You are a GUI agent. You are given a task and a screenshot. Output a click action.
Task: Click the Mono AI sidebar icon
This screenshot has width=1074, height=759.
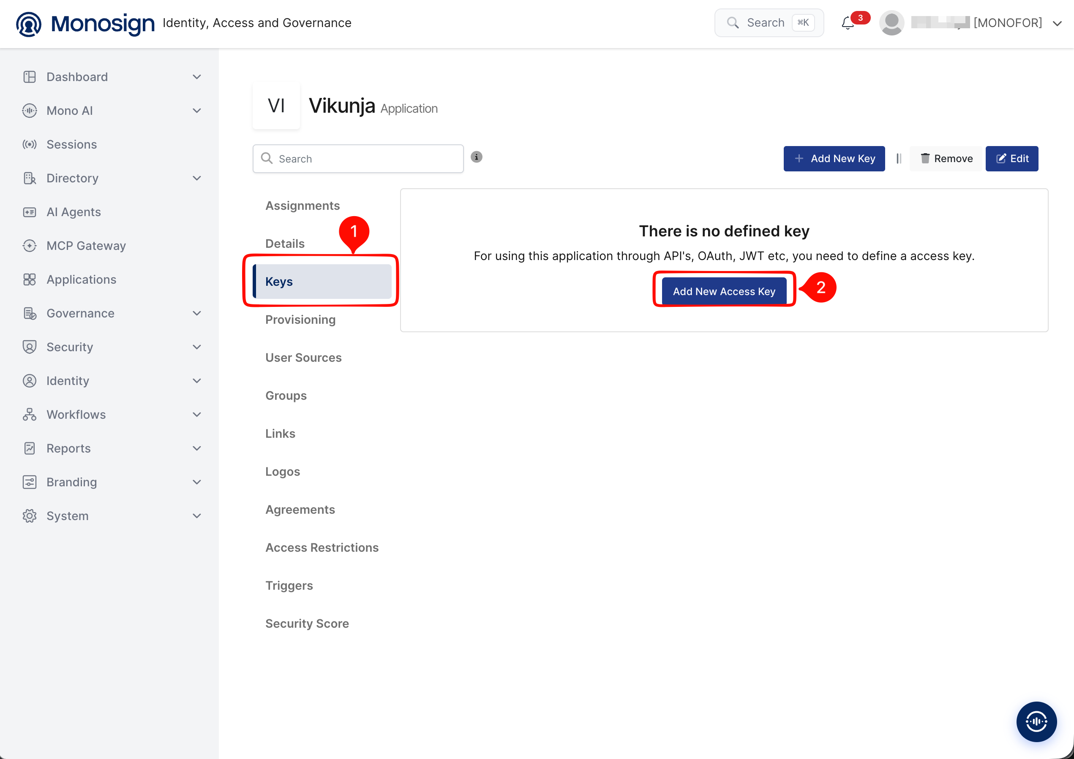click(x=30, y=111)
